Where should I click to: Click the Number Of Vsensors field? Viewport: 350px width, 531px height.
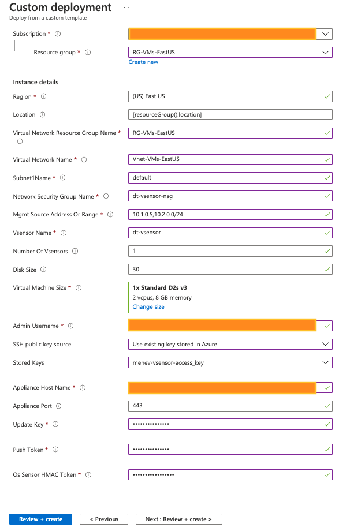(230, 251)
